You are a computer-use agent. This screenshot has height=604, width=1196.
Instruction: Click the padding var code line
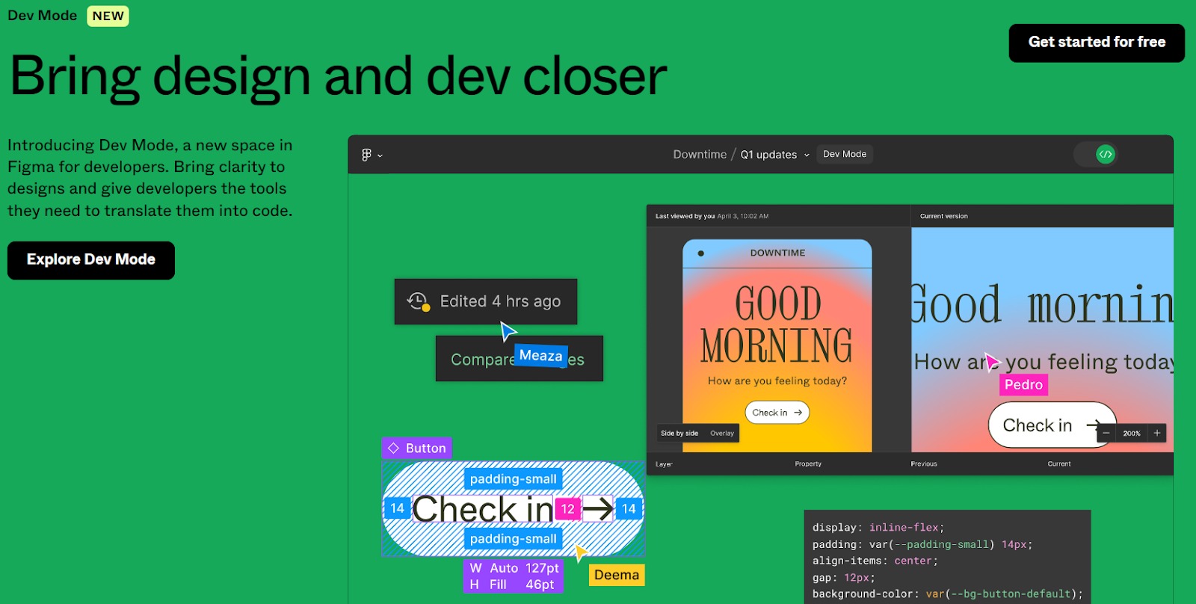pyautogui.click(x=922, y=545)
